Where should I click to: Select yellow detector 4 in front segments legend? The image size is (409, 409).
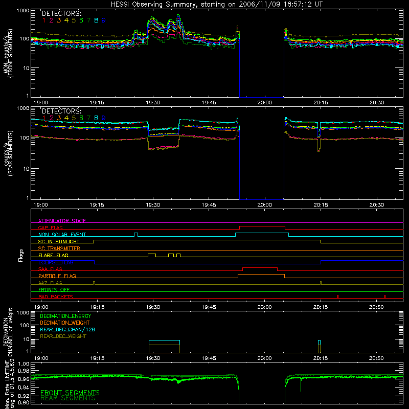[x=66, y=20]
